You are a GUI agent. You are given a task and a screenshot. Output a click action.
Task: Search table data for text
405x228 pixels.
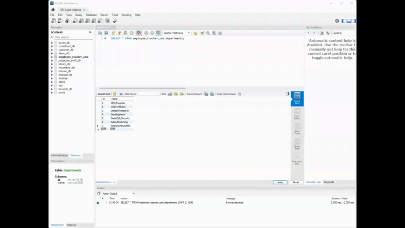click(x=108, y=21)
